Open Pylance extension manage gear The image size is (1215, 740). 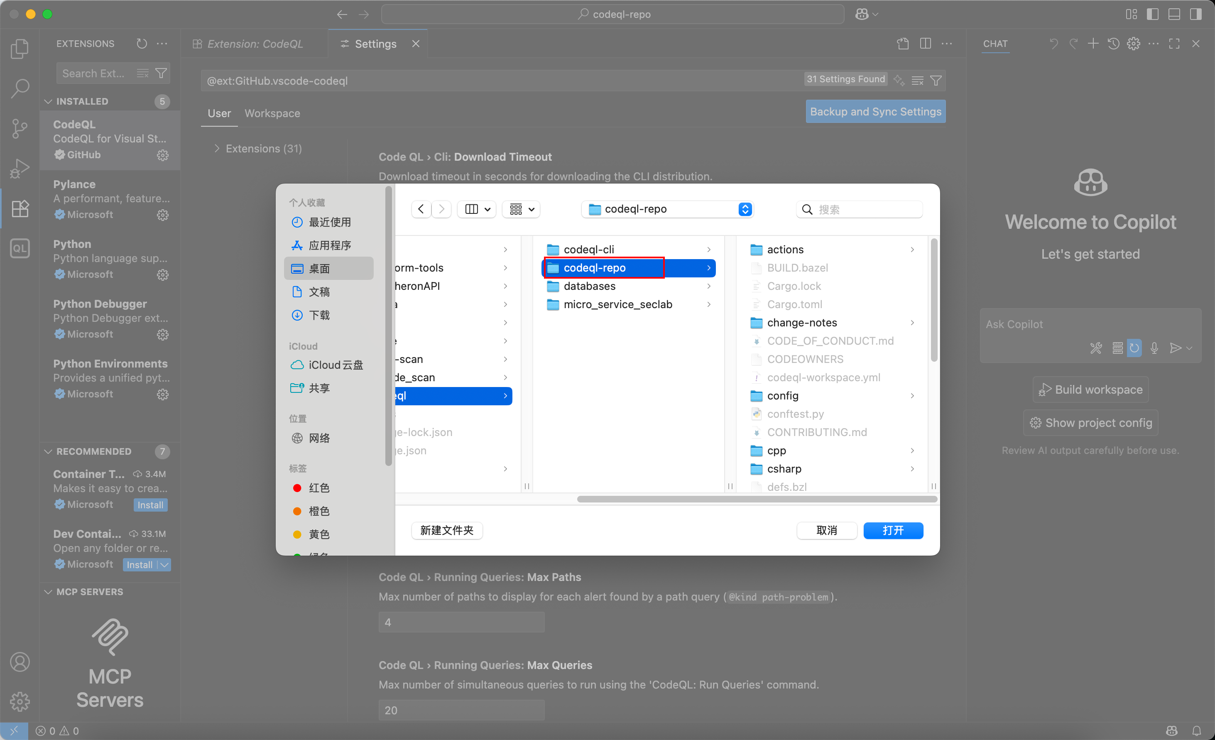(x=163, y=215)
